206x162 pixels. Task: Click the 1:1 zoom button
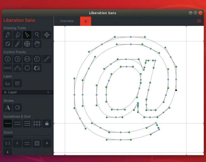click(8, 143)
